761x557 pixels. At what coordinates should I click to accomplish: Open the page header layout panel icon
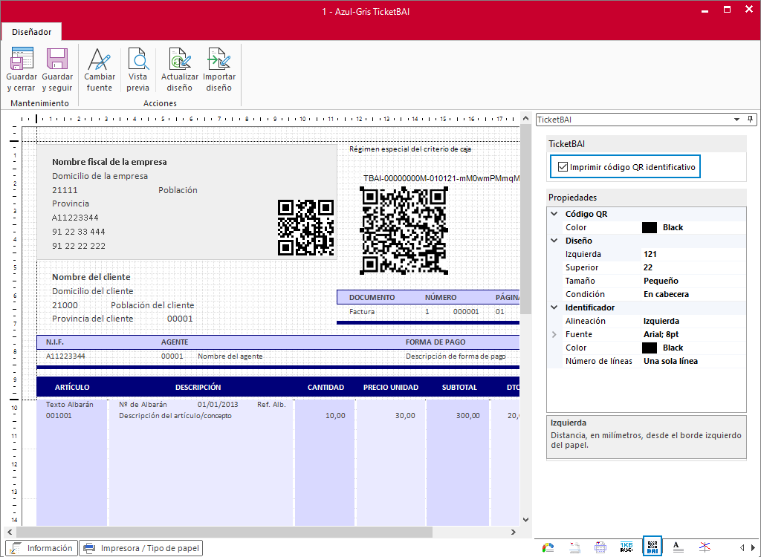(574, 548)
